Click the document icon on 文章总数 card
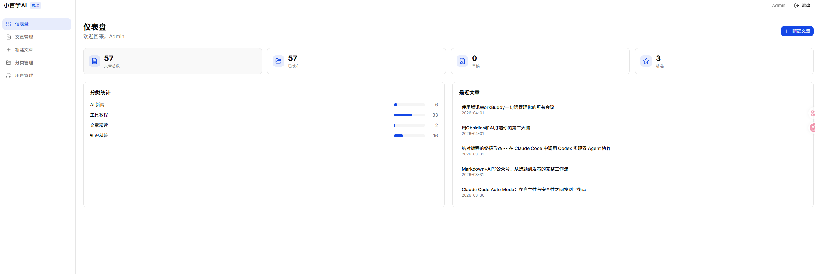 pyautogui.click(x=95, y=61)
